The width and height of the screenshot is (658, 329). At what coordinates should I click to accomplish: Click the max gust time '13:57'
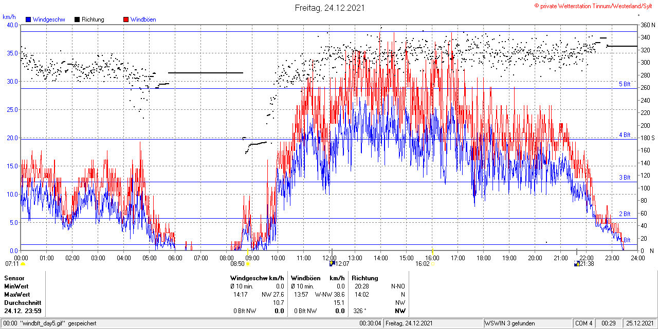pyautogui.click(x=301, y=295)
